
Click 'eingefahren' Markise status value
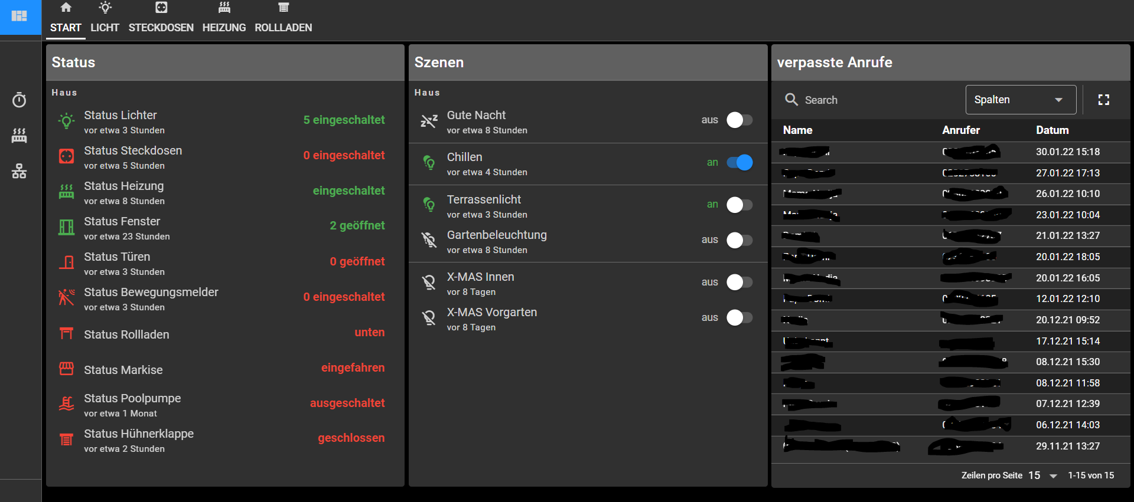click(353, 368)
